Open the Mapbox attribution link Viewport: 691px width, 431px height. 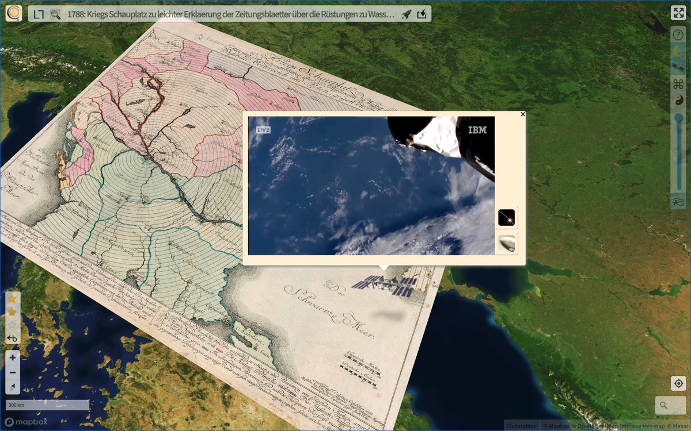tap(556, 426)
